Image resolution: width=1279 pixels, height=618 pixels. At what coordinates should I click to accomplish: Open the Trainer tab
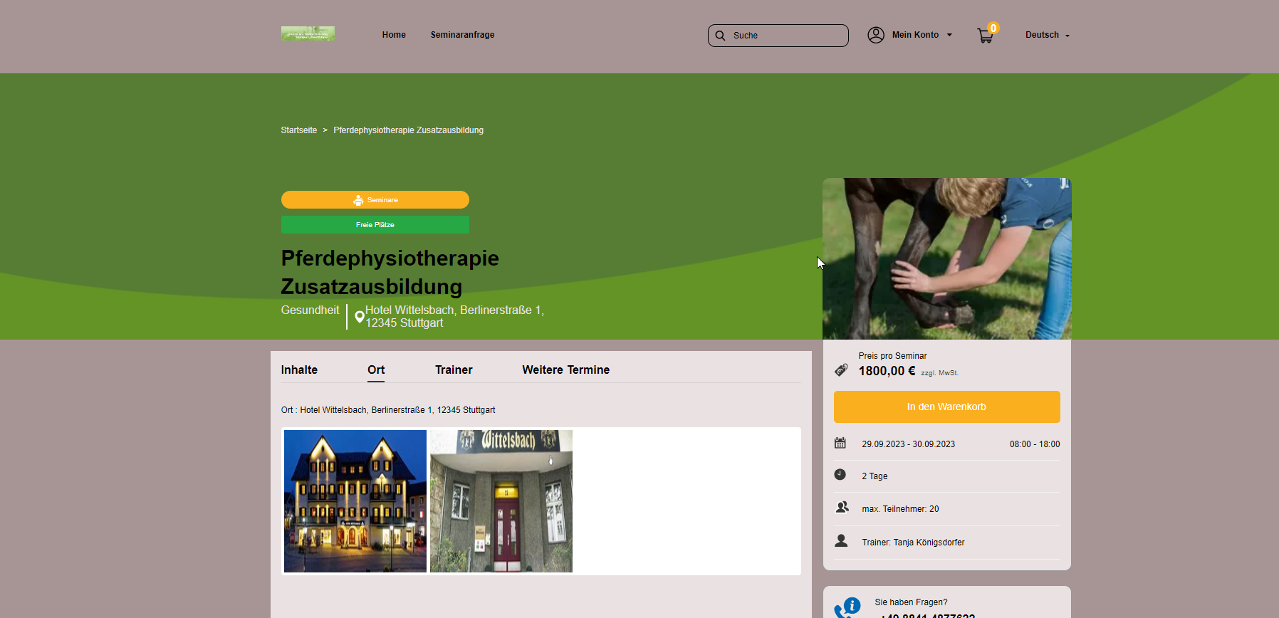point(454,370)
